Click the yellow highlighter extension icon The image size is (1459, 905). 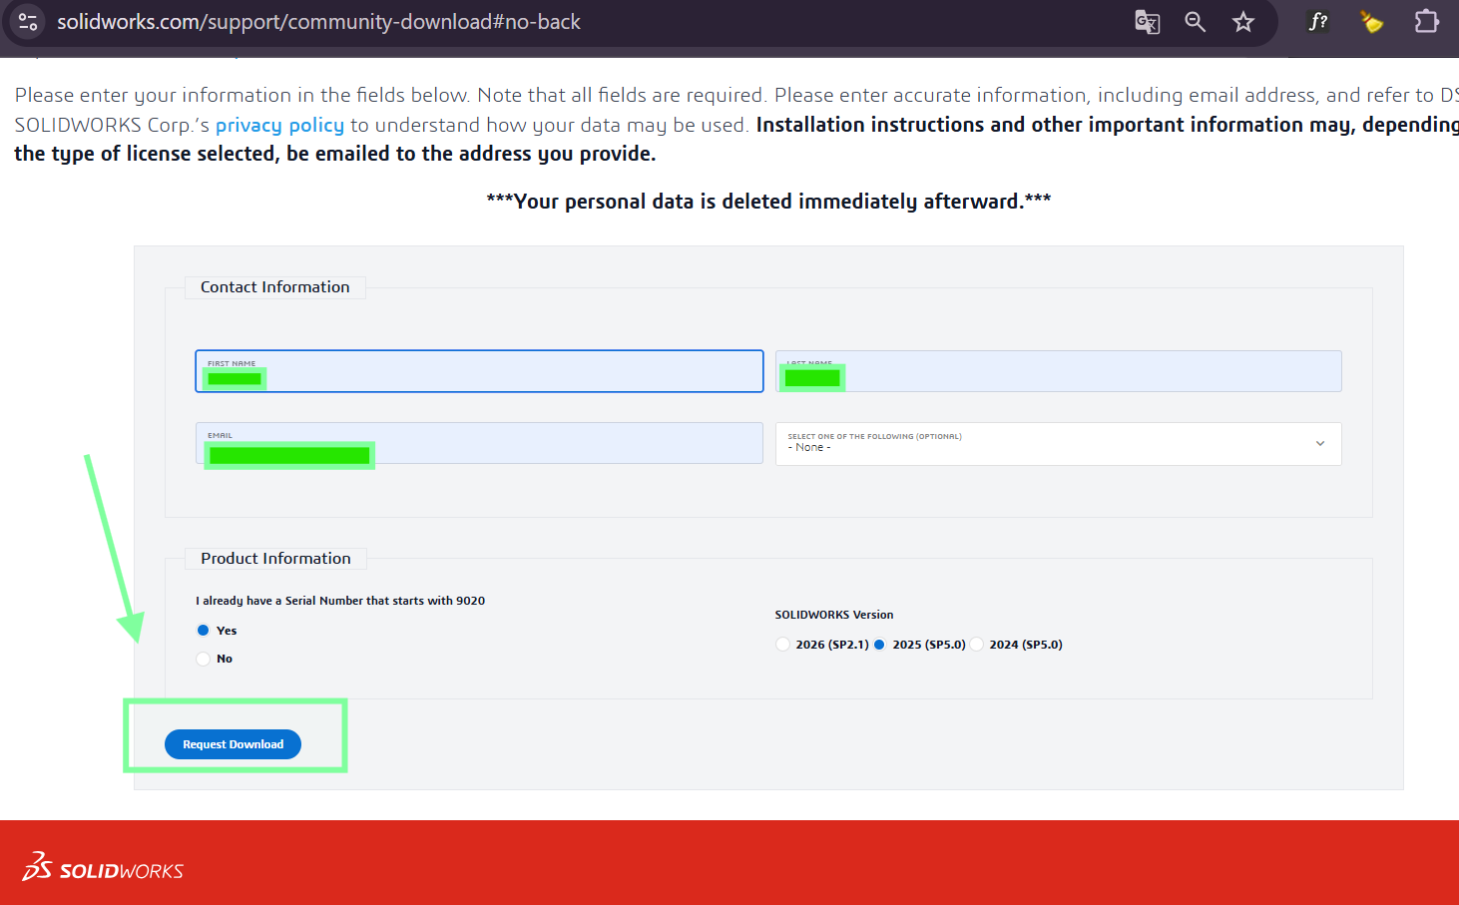(x=1372, y=22)
